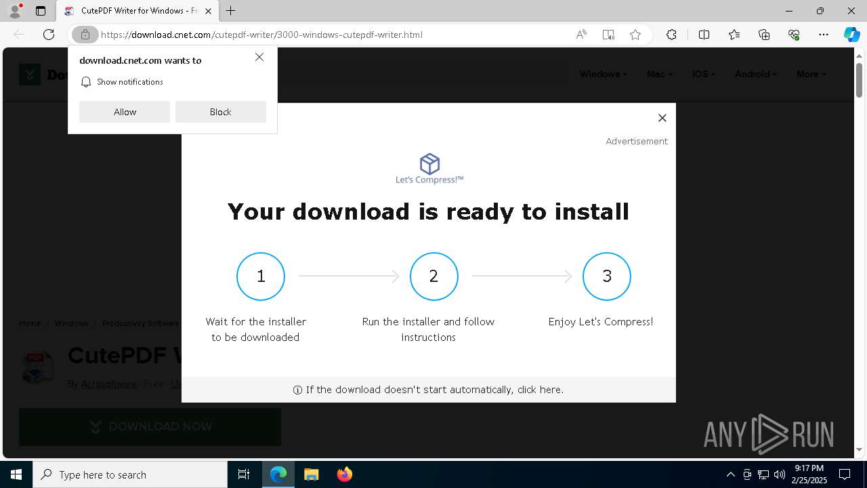
Task: Click the network tray icon
Action: click(763, 474)
